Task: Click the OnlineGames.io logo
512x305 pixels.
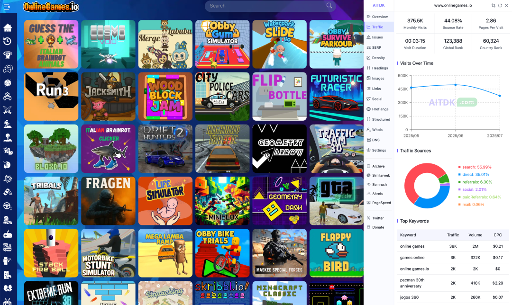Action: (51, 7)
